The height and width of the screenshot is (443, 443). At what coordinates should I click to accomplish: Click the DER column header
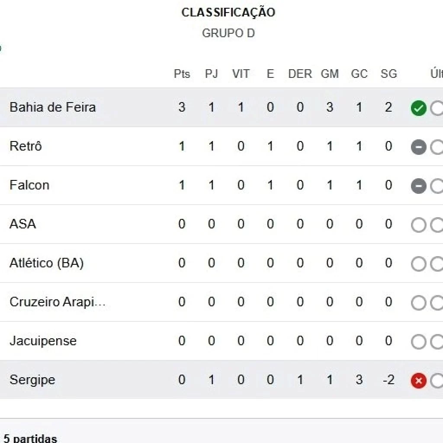click(x=300, y=74)
